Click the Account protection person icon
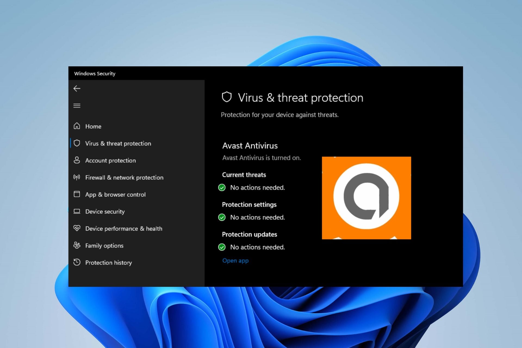Image resolution: width=522 pixels, height=348 pixels. 77,160
